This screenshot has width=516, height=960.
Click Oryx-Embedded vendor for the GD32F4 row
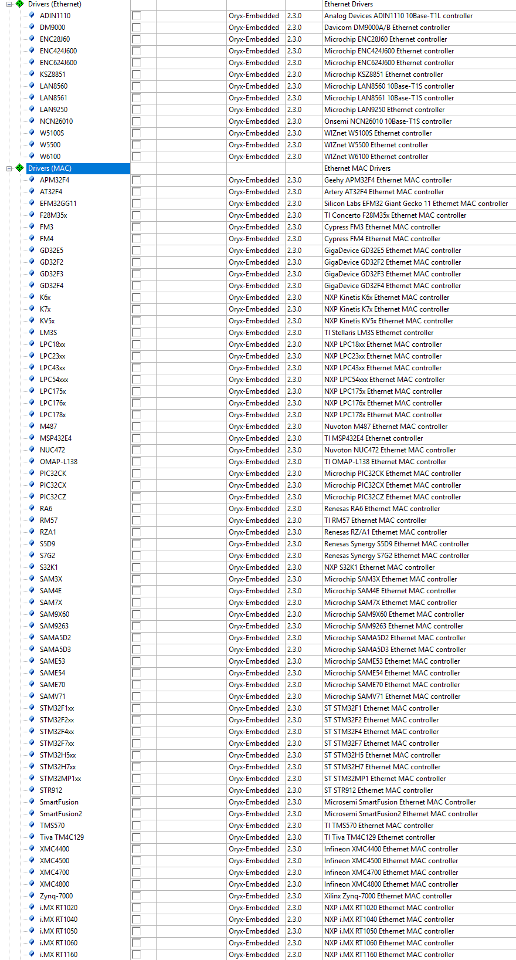point(254,286)
